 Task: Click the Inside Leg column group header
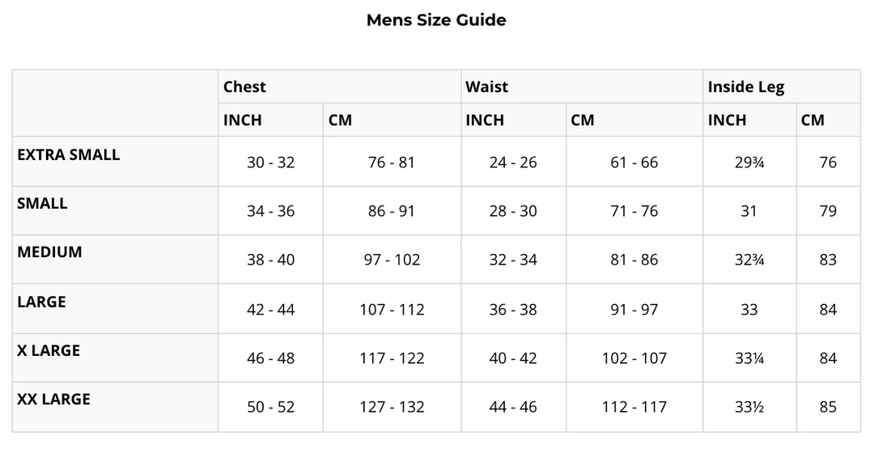tap(745, 87)
